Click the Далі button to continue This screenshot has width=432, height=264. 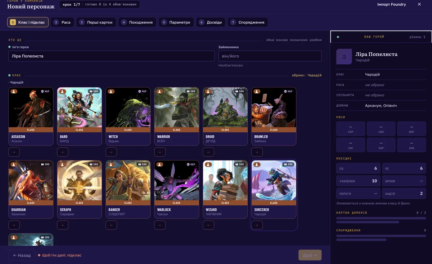click(x=310, y=255)
